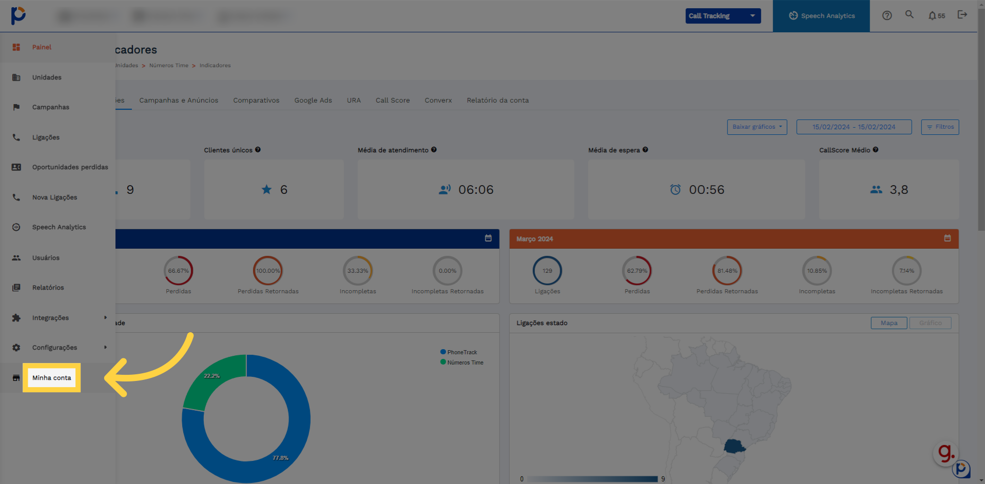Switch to Converx tab

pyautogui.click(x=438, y=100)
